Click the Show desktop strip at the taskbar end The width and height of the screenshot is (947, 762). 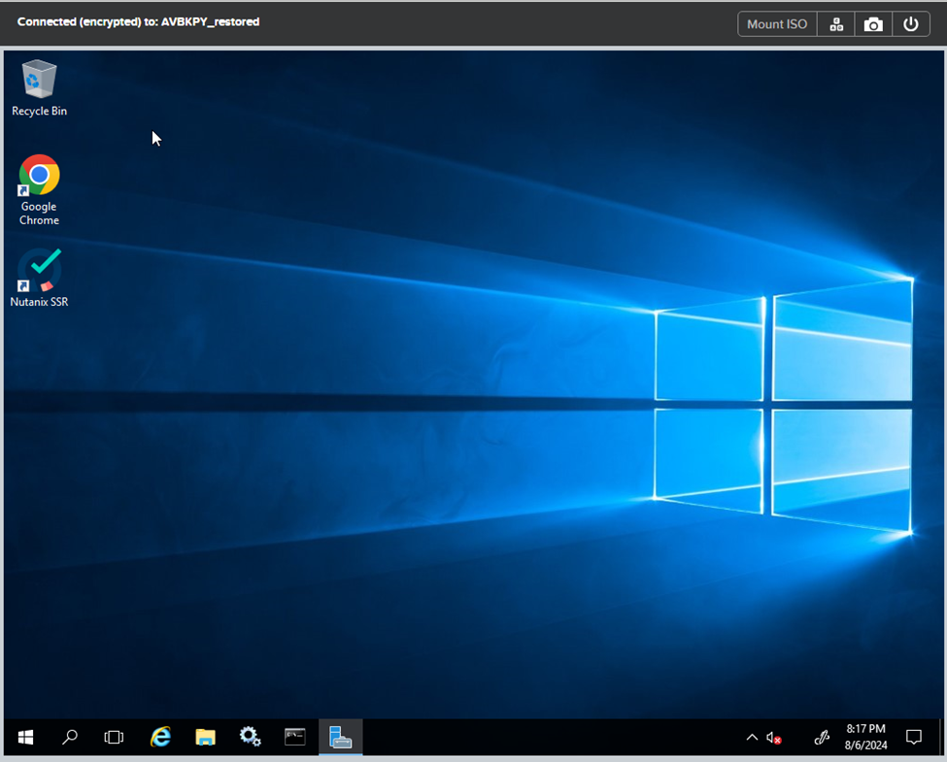941,737
